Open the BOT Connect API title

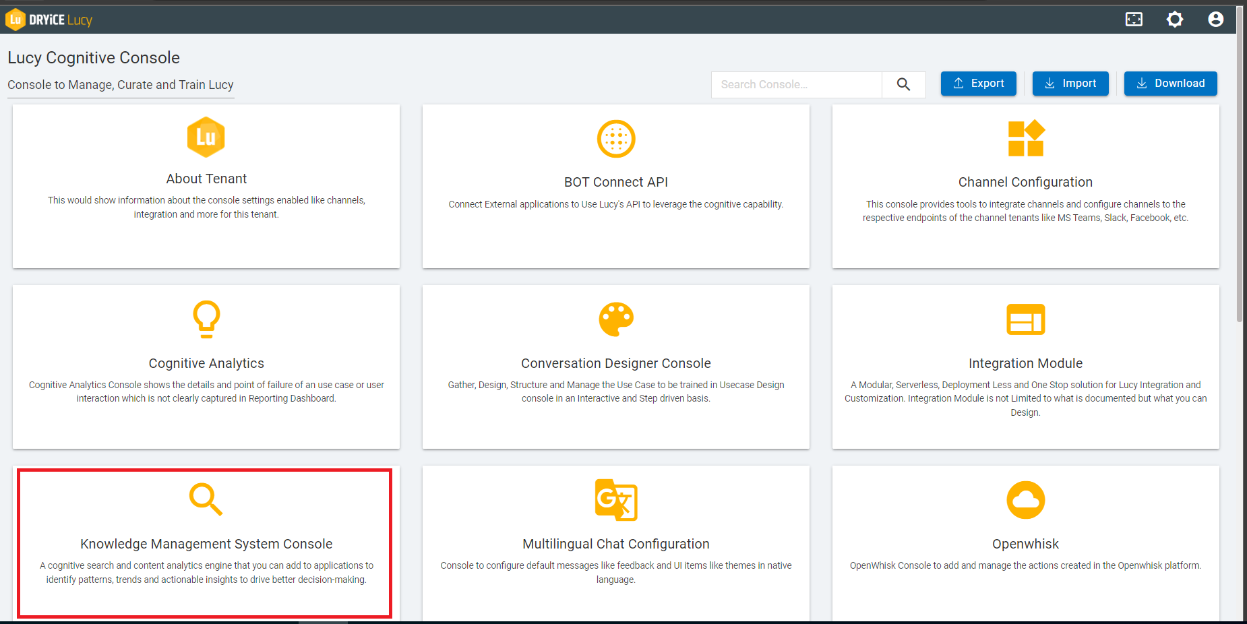pyautogui.click(x=616, y=182)
